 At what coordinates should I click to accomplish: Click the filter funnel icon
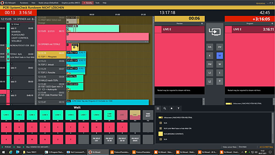(178, 108)
